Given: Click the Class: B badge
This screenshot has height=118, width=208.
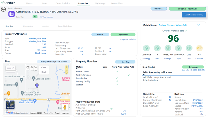Looking at the screenshot, I should (x=100, y=35).
